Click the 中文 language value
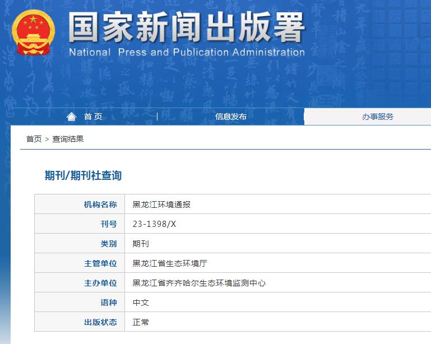The image size is (431, 344). 141,303
